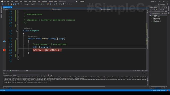Viewport: 170px width, 95px height.
Task: Click the 0 references link above Main
Action: coord(32,36)
